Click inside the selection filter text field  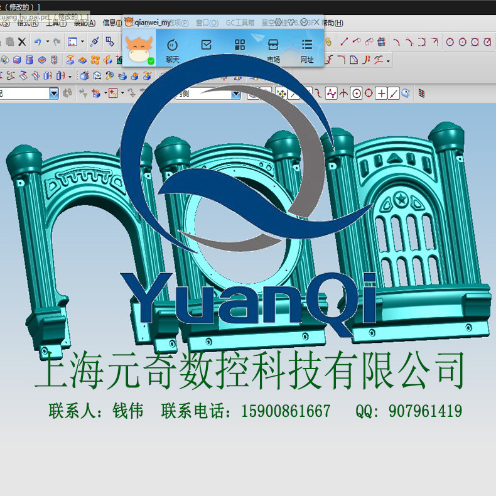pyautogui.click(x=24, y=94)
